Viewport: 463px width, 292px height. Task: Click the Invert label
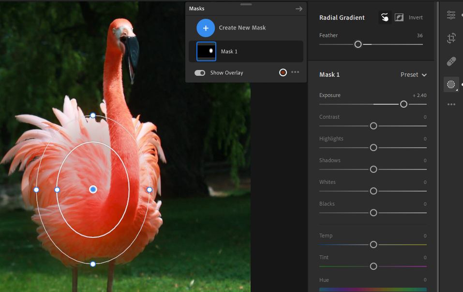[x=416, y=18]
